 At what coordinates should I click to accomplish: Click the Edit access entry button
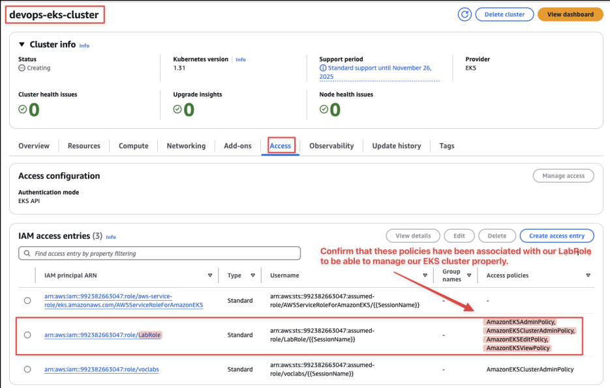click(459, 236)
